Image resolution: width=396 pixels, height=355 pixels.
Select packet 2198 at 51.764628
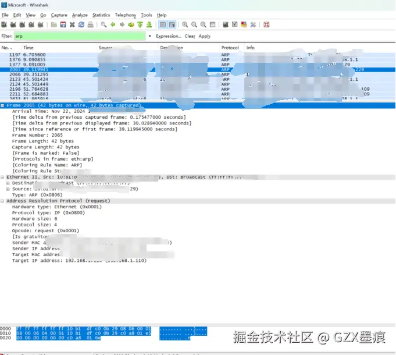(x=198, y=89)
